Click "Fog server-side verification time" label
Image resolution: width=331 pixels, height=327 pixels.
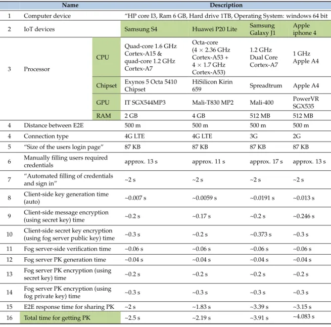(x=67, y=249)
